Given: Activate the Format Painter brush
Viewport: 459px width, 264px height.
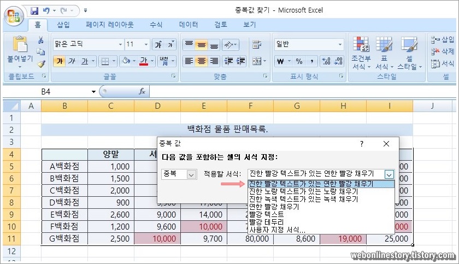Looking at the screenshot, I should (x=41, y=63).
